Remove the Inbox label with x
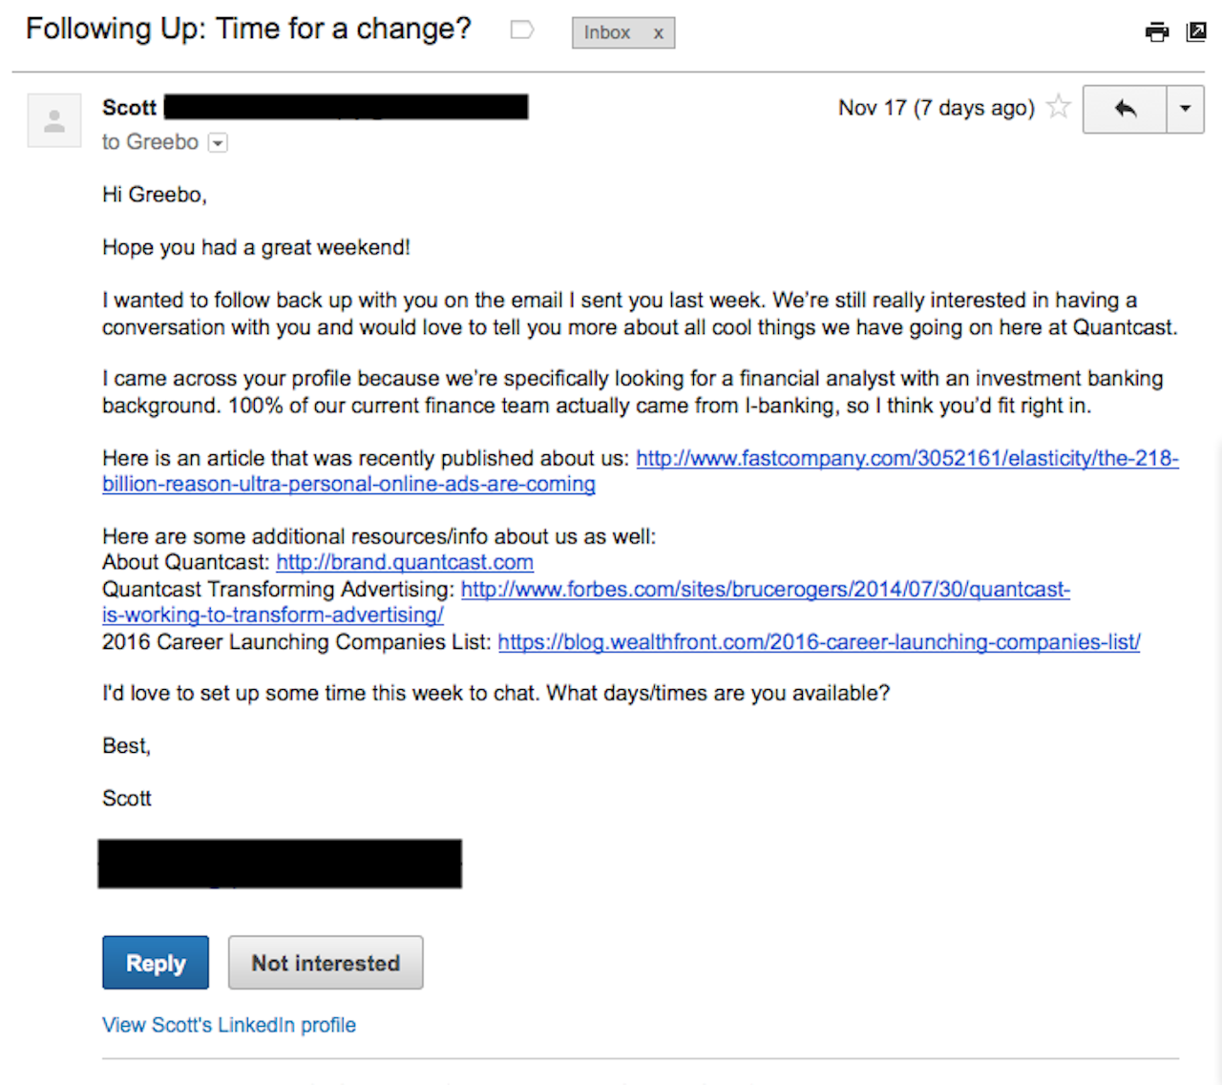This screenshot has height=1085, width=1222. click(659, 33)
